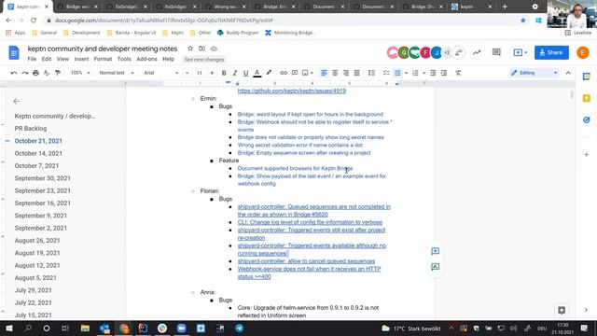Click the font size field

point(199,73)
